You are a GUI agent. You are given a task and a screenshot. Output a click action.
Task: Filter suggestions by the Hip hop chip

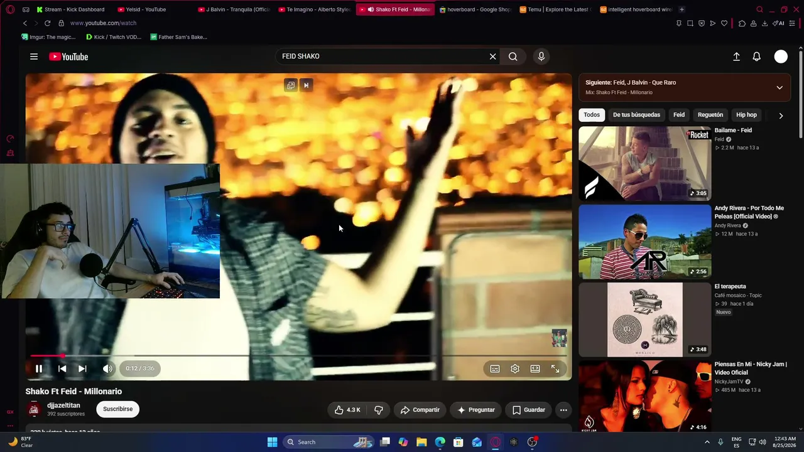point(746,115)
